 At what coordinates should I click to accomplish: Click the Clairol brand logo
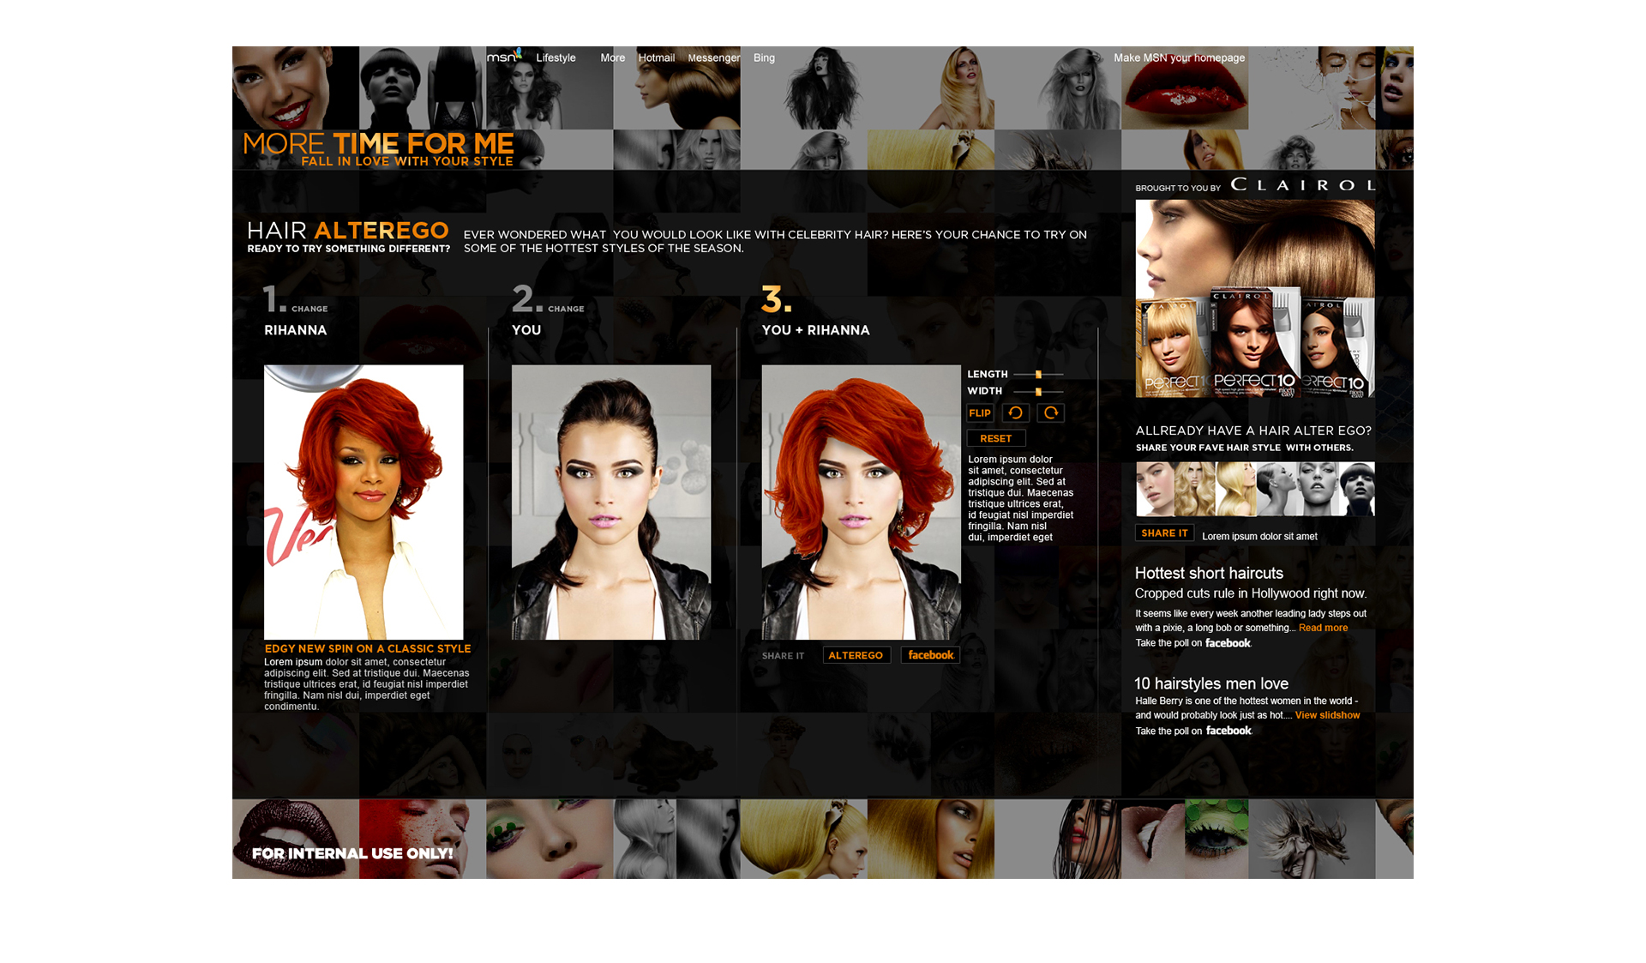click(1303, 185)
